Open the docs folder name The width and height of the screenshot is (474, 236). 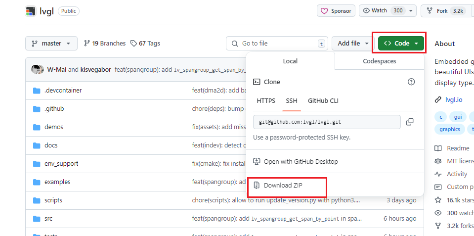coord(51,145)
